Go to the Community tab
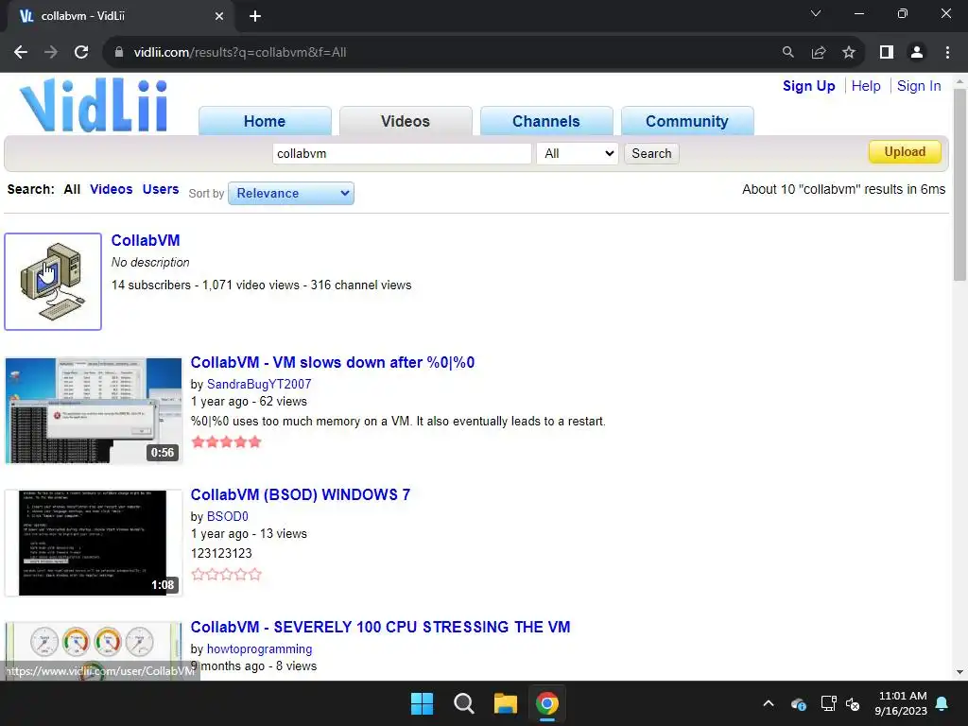968x726 pixels. pyautogui.click(x=687, y=121)
